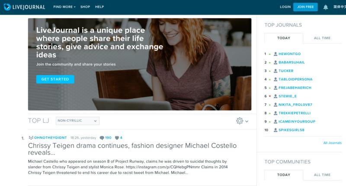This screenshot has height=186, width=346.
Task: Switch Top Journals to All Time tab
Action: pos(322,38)
